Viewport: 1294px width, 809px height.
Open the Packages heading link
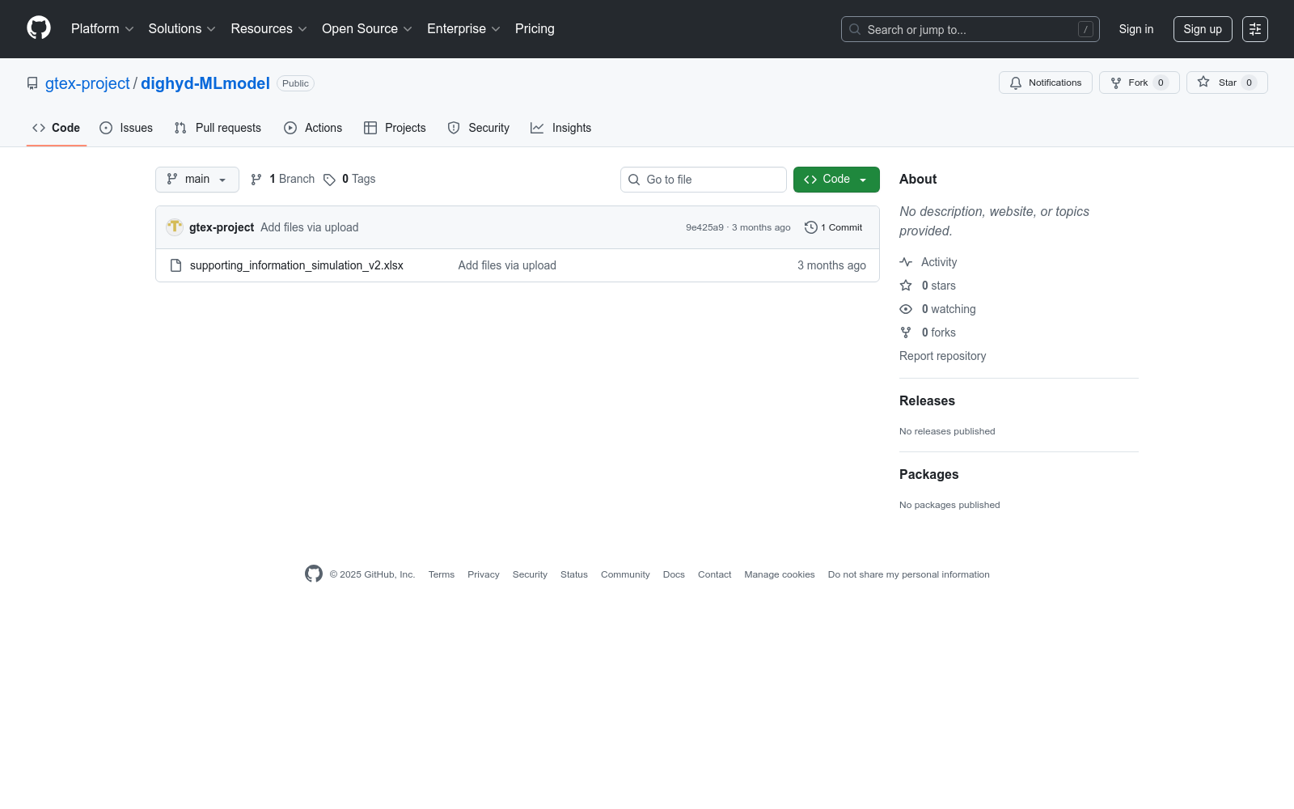[x=929, y=474]
